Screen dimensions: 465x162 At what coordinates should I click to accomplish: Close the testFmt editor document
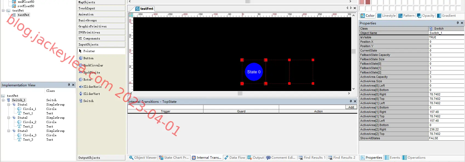coord(355,8)
